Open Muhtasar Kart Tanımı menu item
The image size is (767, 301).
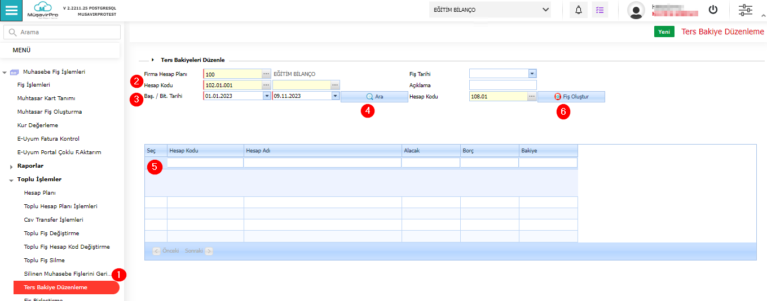[x=46, y=98]
